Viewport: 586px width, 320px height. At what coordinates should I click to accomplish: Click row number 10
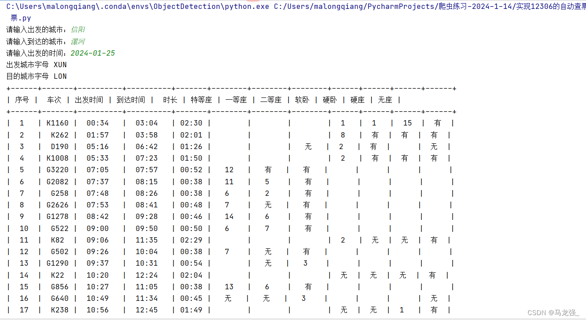pyautogui.click(x=24, y=228)
